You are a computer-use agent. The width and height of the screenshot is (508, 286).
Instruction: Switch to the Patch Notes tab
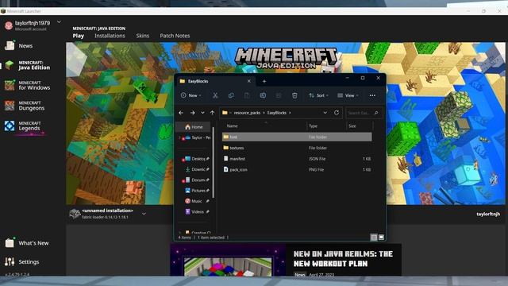click(175, 36)
